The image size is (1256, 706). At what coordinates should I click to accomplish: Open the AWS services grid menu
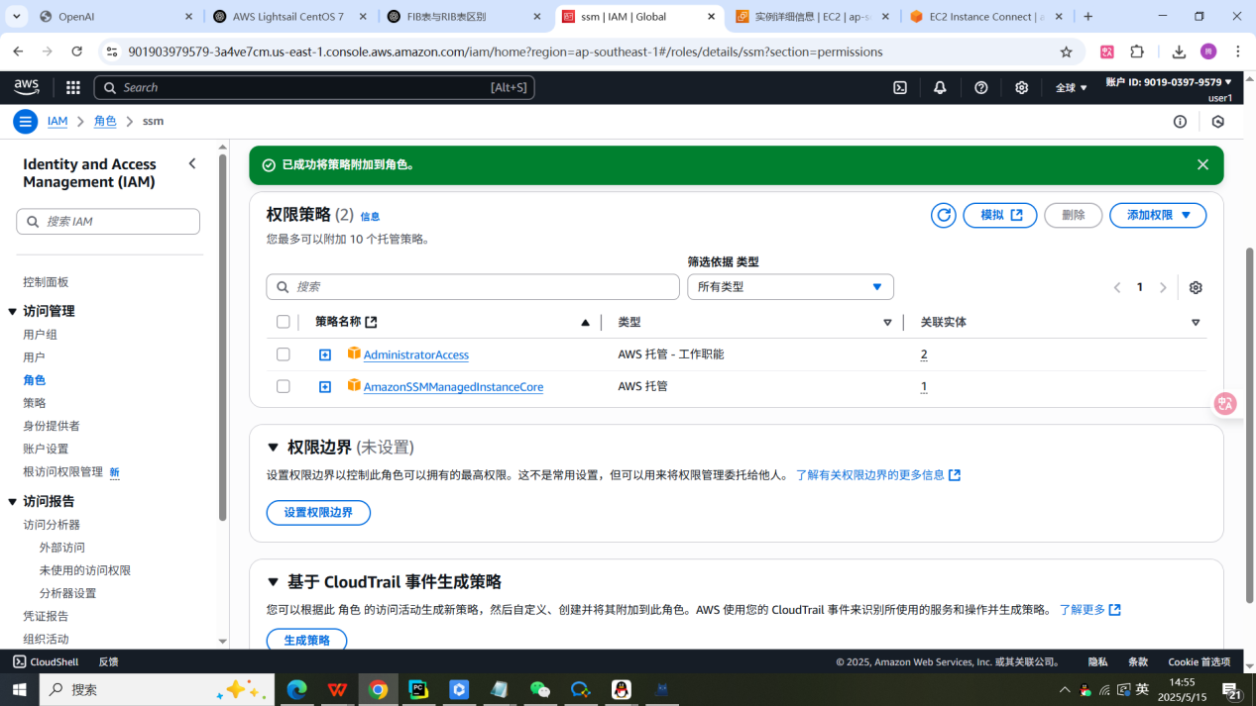pyautogui.click(x=72, y=87)
